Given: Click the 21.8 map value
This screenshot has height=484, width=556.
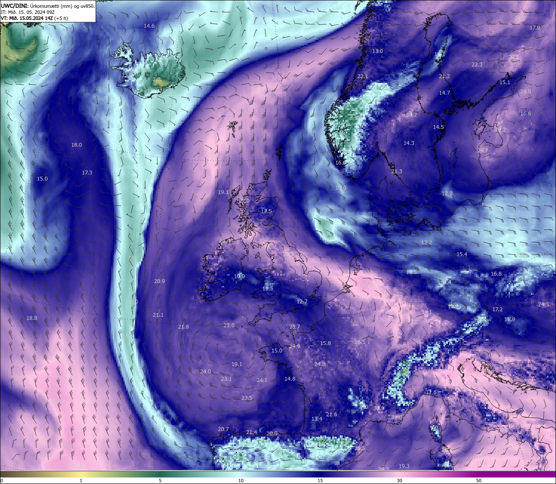Looking at the screenshot, I should coord(183,327).
